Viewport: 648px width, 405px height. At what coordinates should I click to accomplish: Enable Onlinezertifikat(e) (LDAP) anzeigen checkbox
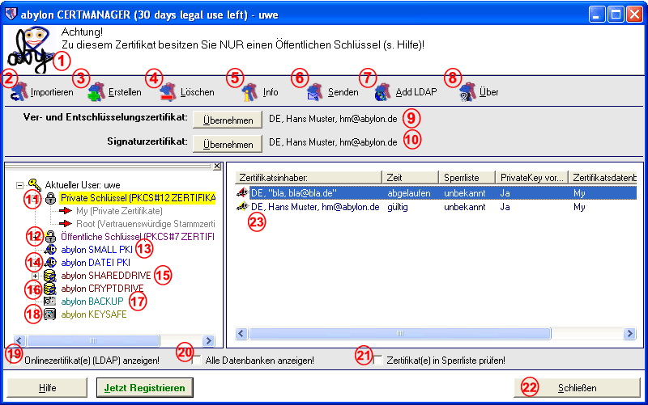pyautogui.click(x=15, y=360)
